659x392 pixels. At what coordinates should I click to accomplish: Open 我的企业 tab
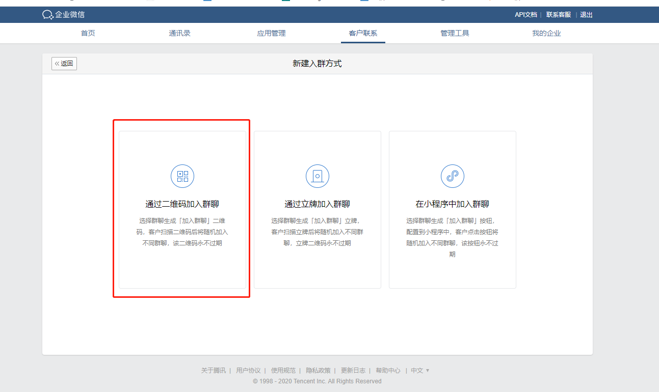547,34
